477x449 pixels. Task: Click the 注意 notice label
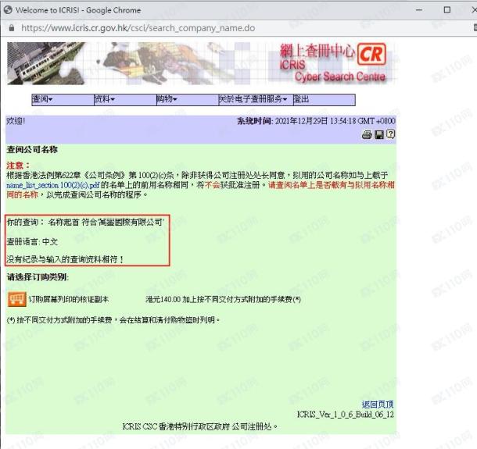coord(18,166)
